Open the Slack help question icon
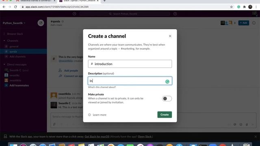The width and height of the screenshot is (260, 146). [175, 14]
